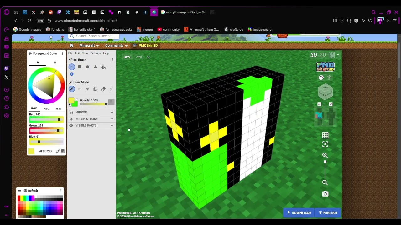Image resolution: width=401 pixels, height=225 pixels.
Task: Click the DOWNLOAD button
Action: 299,213
